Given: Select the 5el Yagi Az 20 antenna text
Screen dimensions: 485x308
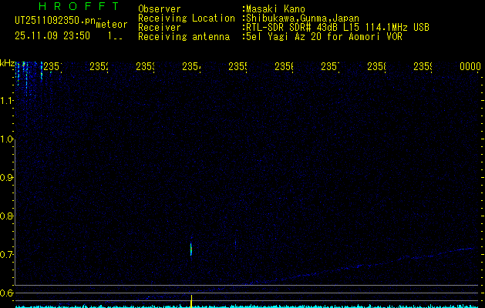Looking at the screenshot, I should pos(324,37).
